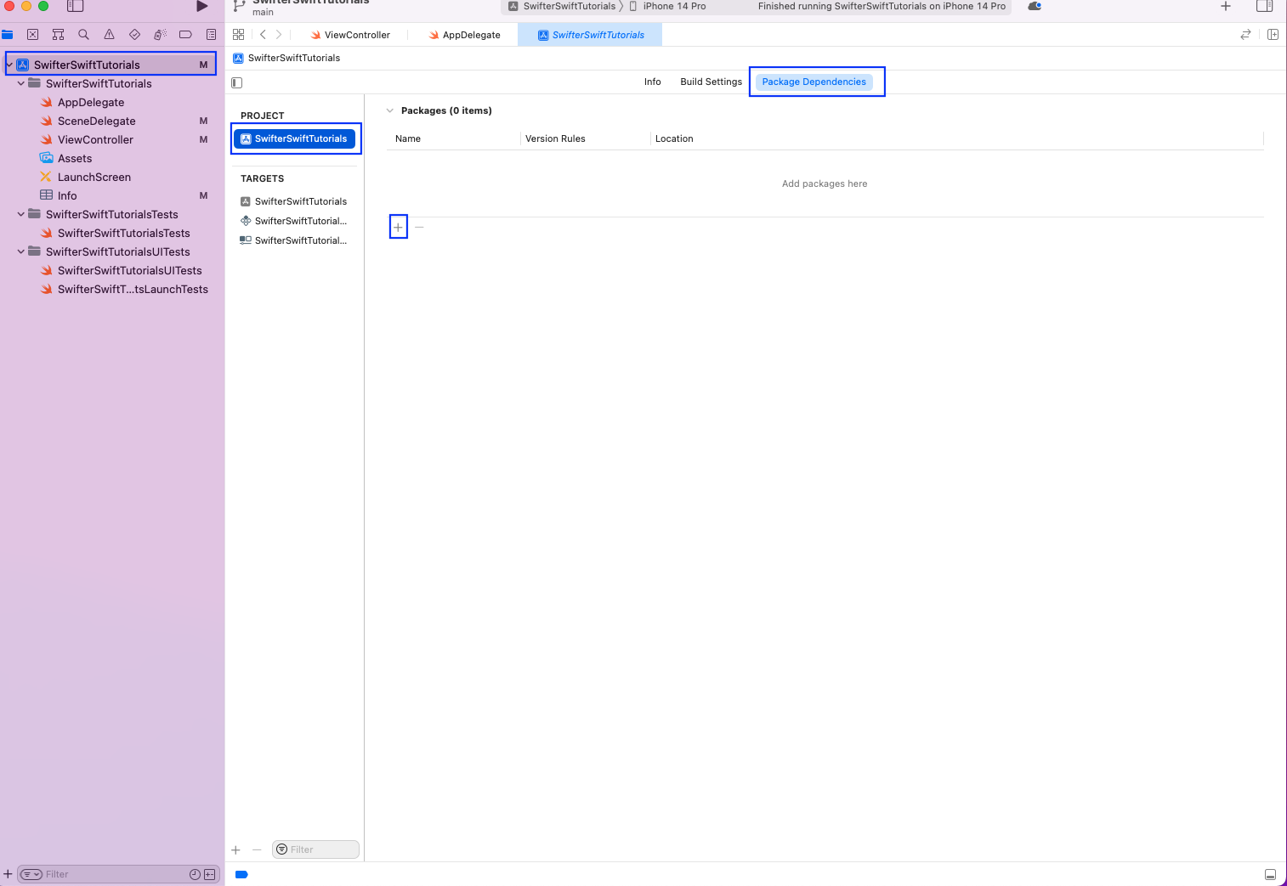Click the Xcode Cloud status icon
1287x886 pixels.
1035,6
